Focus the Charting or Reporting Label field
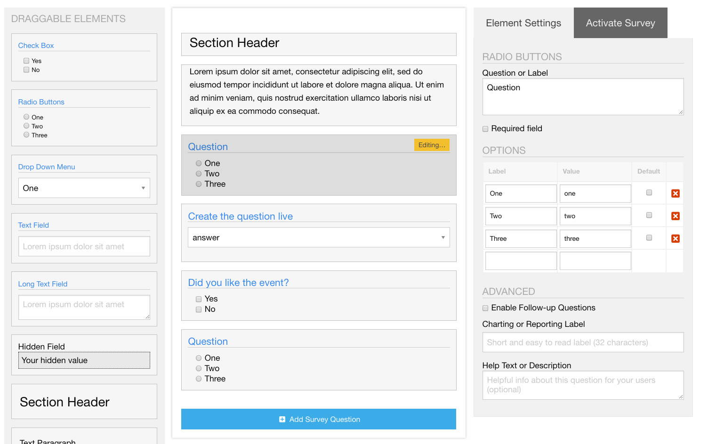This screenshot has height=444, width=708. point(582,342)
